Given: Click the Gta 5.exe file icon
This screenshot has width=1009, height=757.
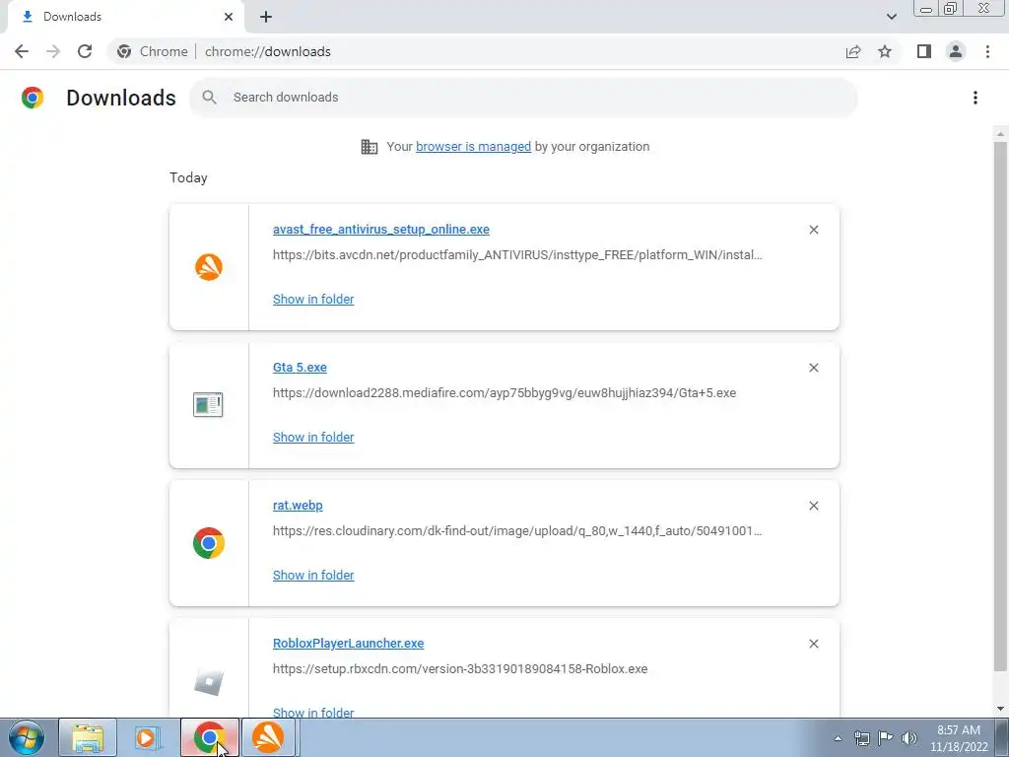Looking at the screenshot, I should tap(208, 405).
